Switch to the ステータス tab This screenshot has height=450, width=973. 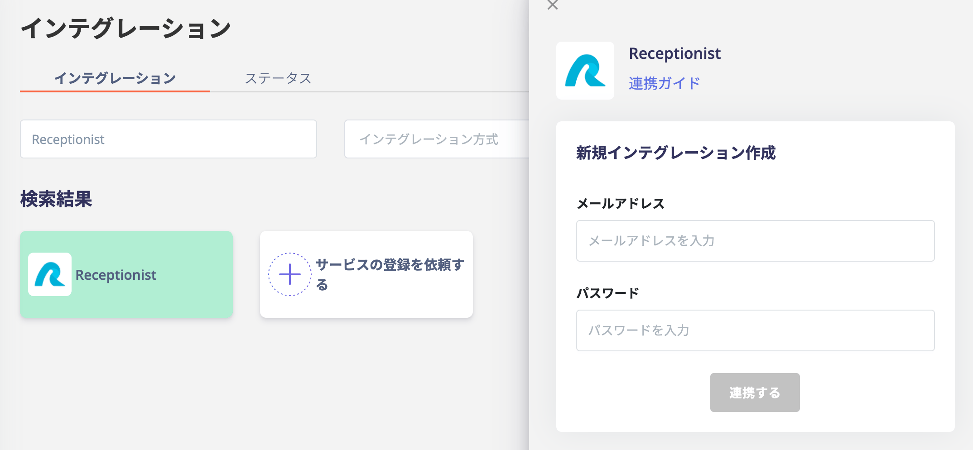click(278, 78)
